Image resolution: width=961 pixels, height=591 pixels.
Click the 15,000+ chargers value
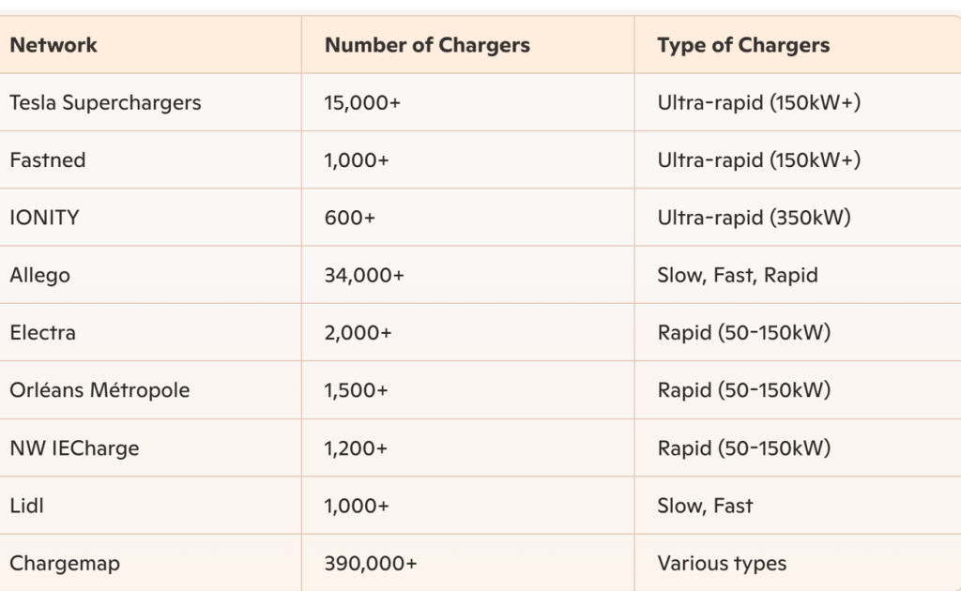coord(362,103)
